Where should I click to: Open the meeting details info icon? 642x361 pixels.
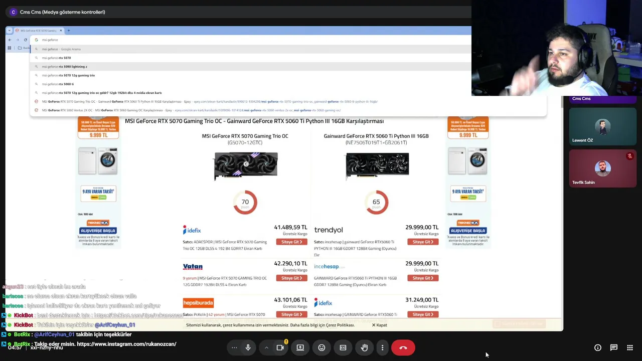point(598,347)
